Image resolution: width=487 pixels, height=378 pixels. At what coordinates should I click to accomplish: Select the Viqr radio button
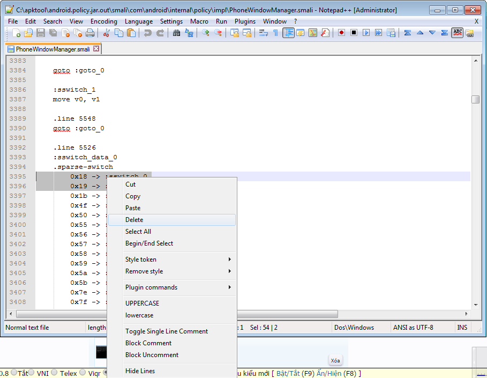83,372
